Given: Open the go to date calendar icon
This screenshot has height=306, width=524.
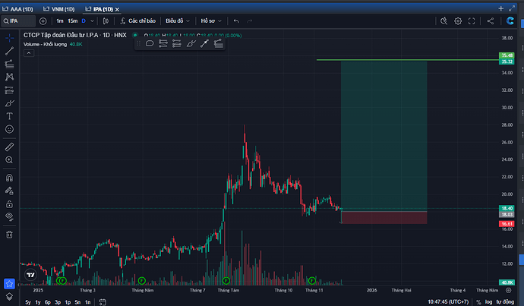Looking at the screenshot, I should point(103,302).
